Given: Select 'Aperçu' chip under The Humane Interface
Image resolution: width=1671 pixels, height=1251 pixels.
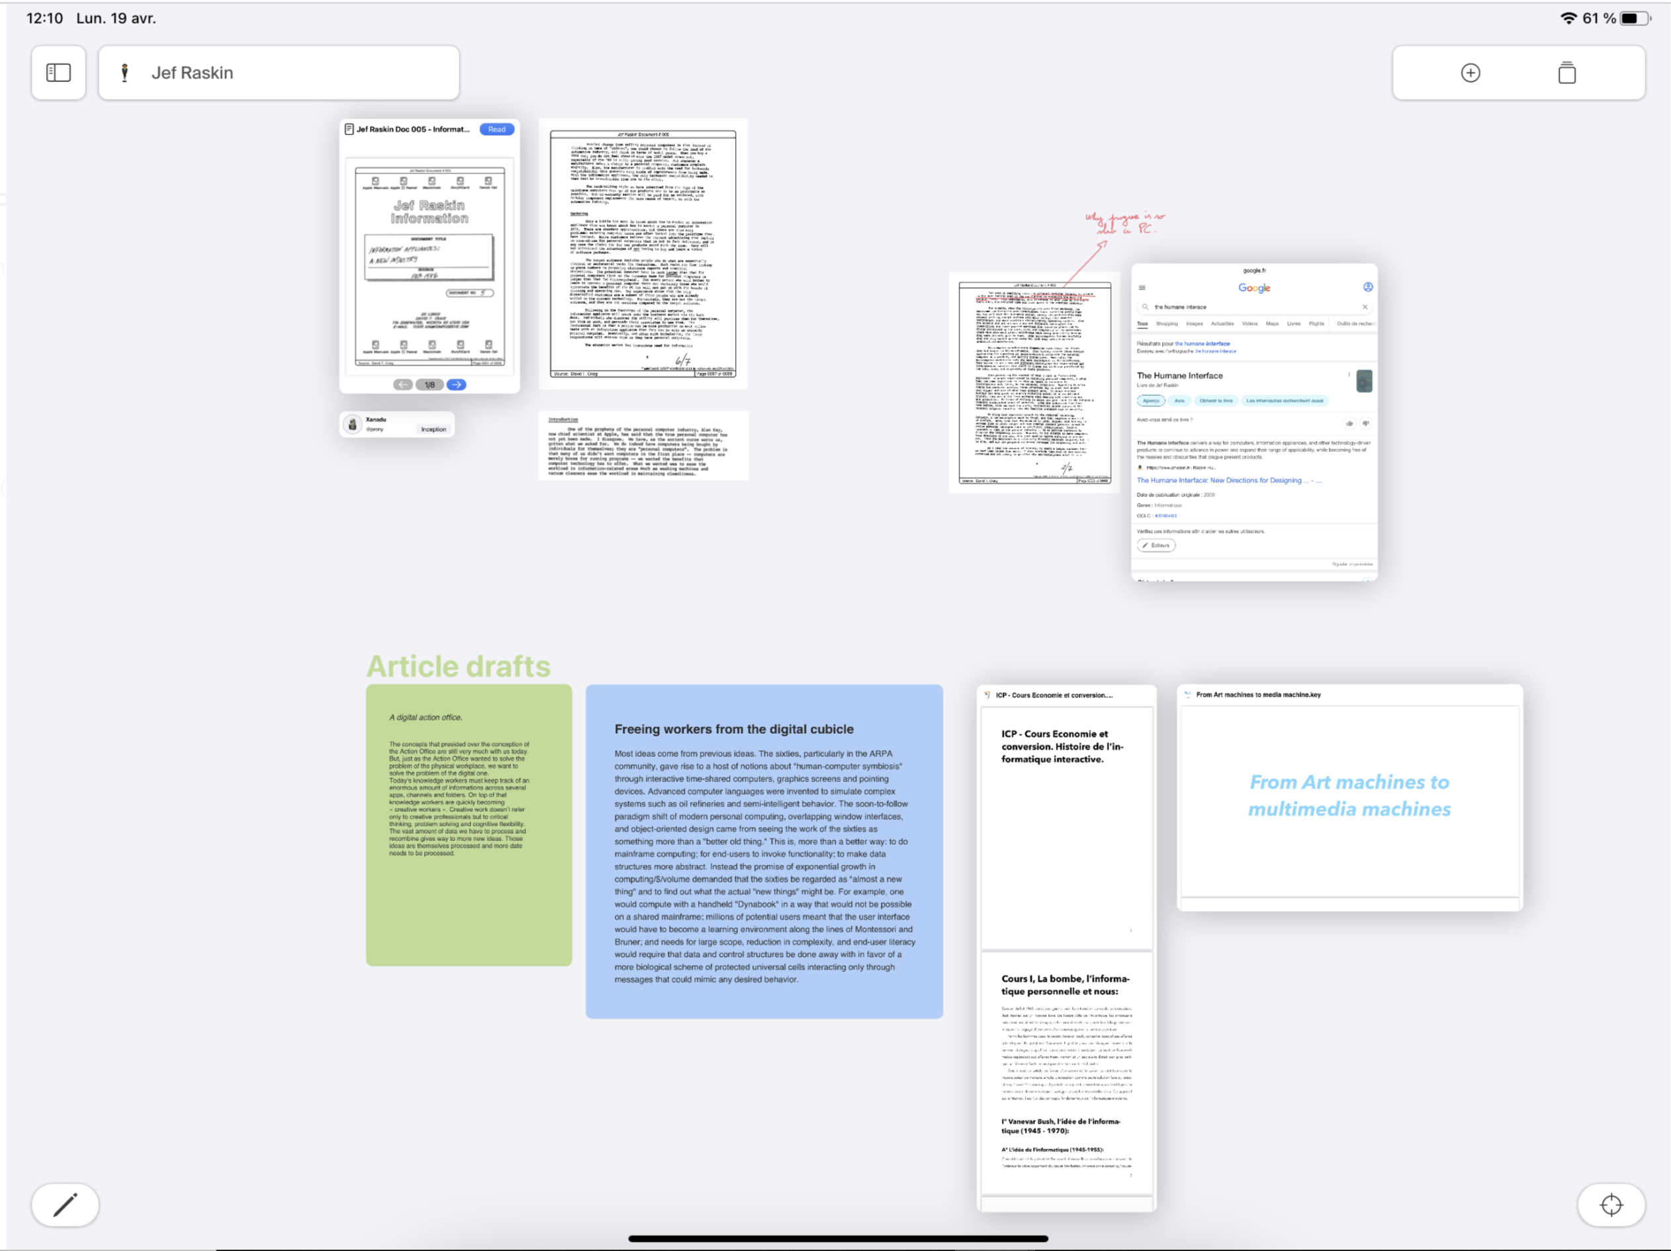Looking at the screenshot, I should (1151, 401).
